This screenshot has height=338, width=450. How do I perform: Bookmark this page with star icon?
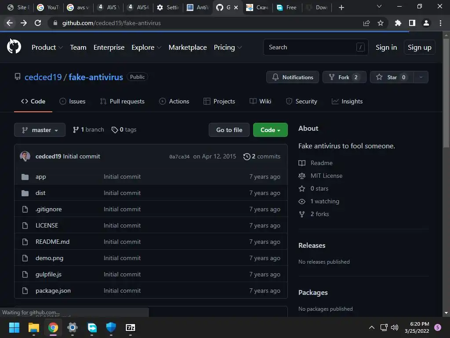[380, 23]
